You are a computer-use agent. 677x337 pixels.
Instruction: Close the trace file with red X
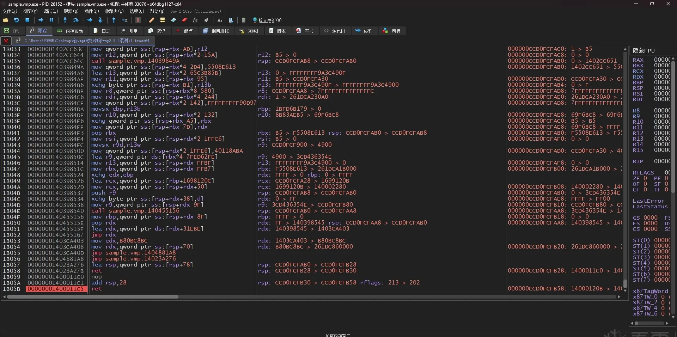point(6,41)
